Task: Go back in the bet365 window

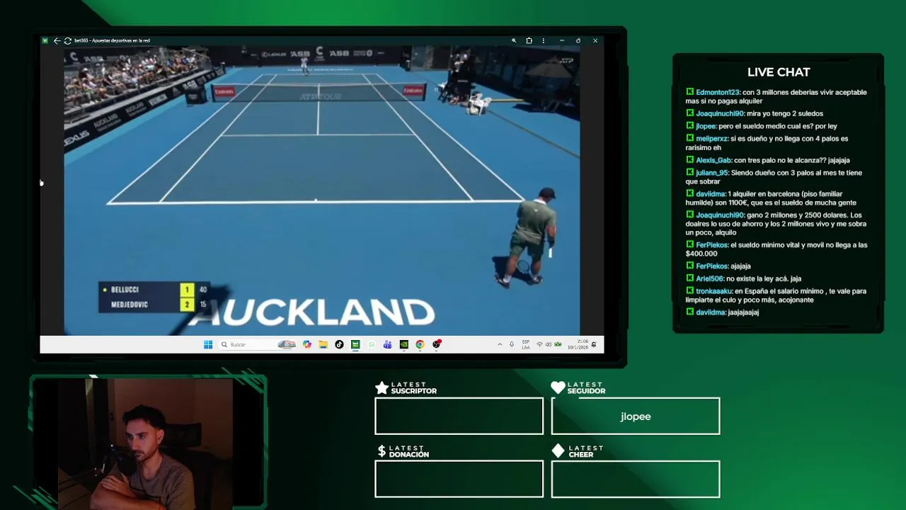Action: point(57,40)
